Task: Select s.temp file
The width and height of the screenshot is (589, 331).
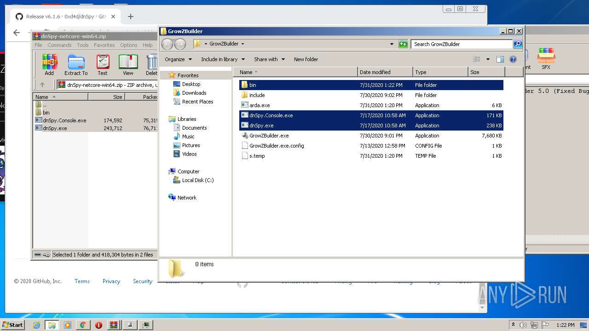Action: (371, 156)
